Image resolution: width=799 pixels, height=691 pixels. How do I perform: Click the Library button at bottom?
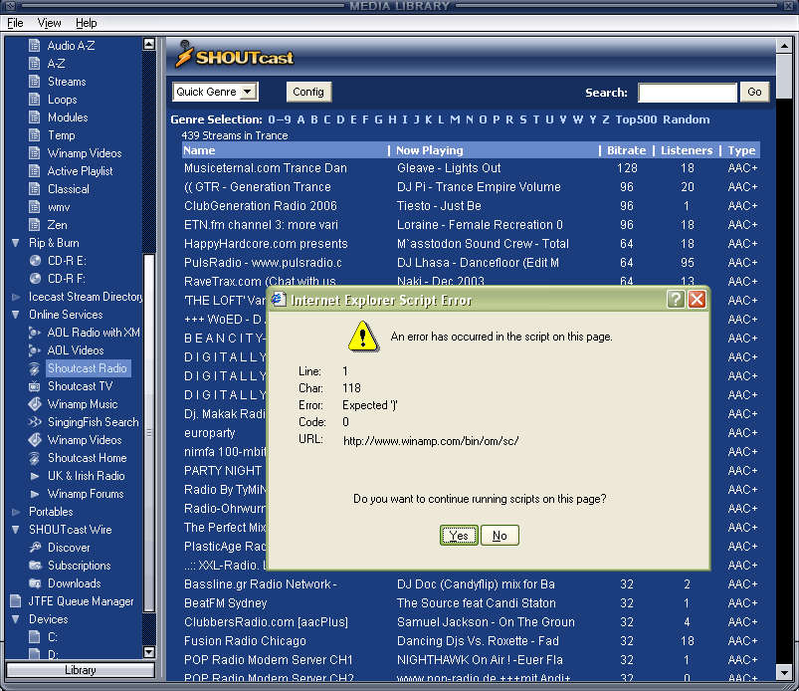point(80,670)
